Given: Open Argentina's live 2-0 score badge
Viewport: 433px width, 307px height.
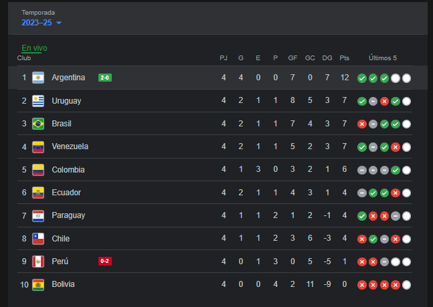Looking at the screenshot, I should click(x=105, y=78).
